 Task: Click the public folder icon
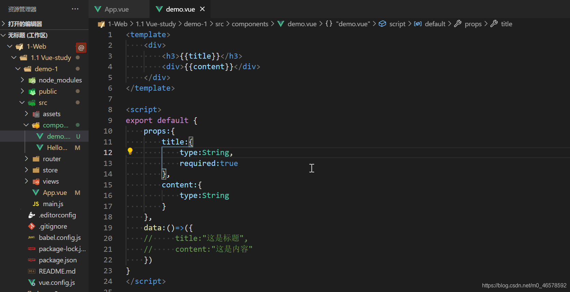(x=32, y=92)
